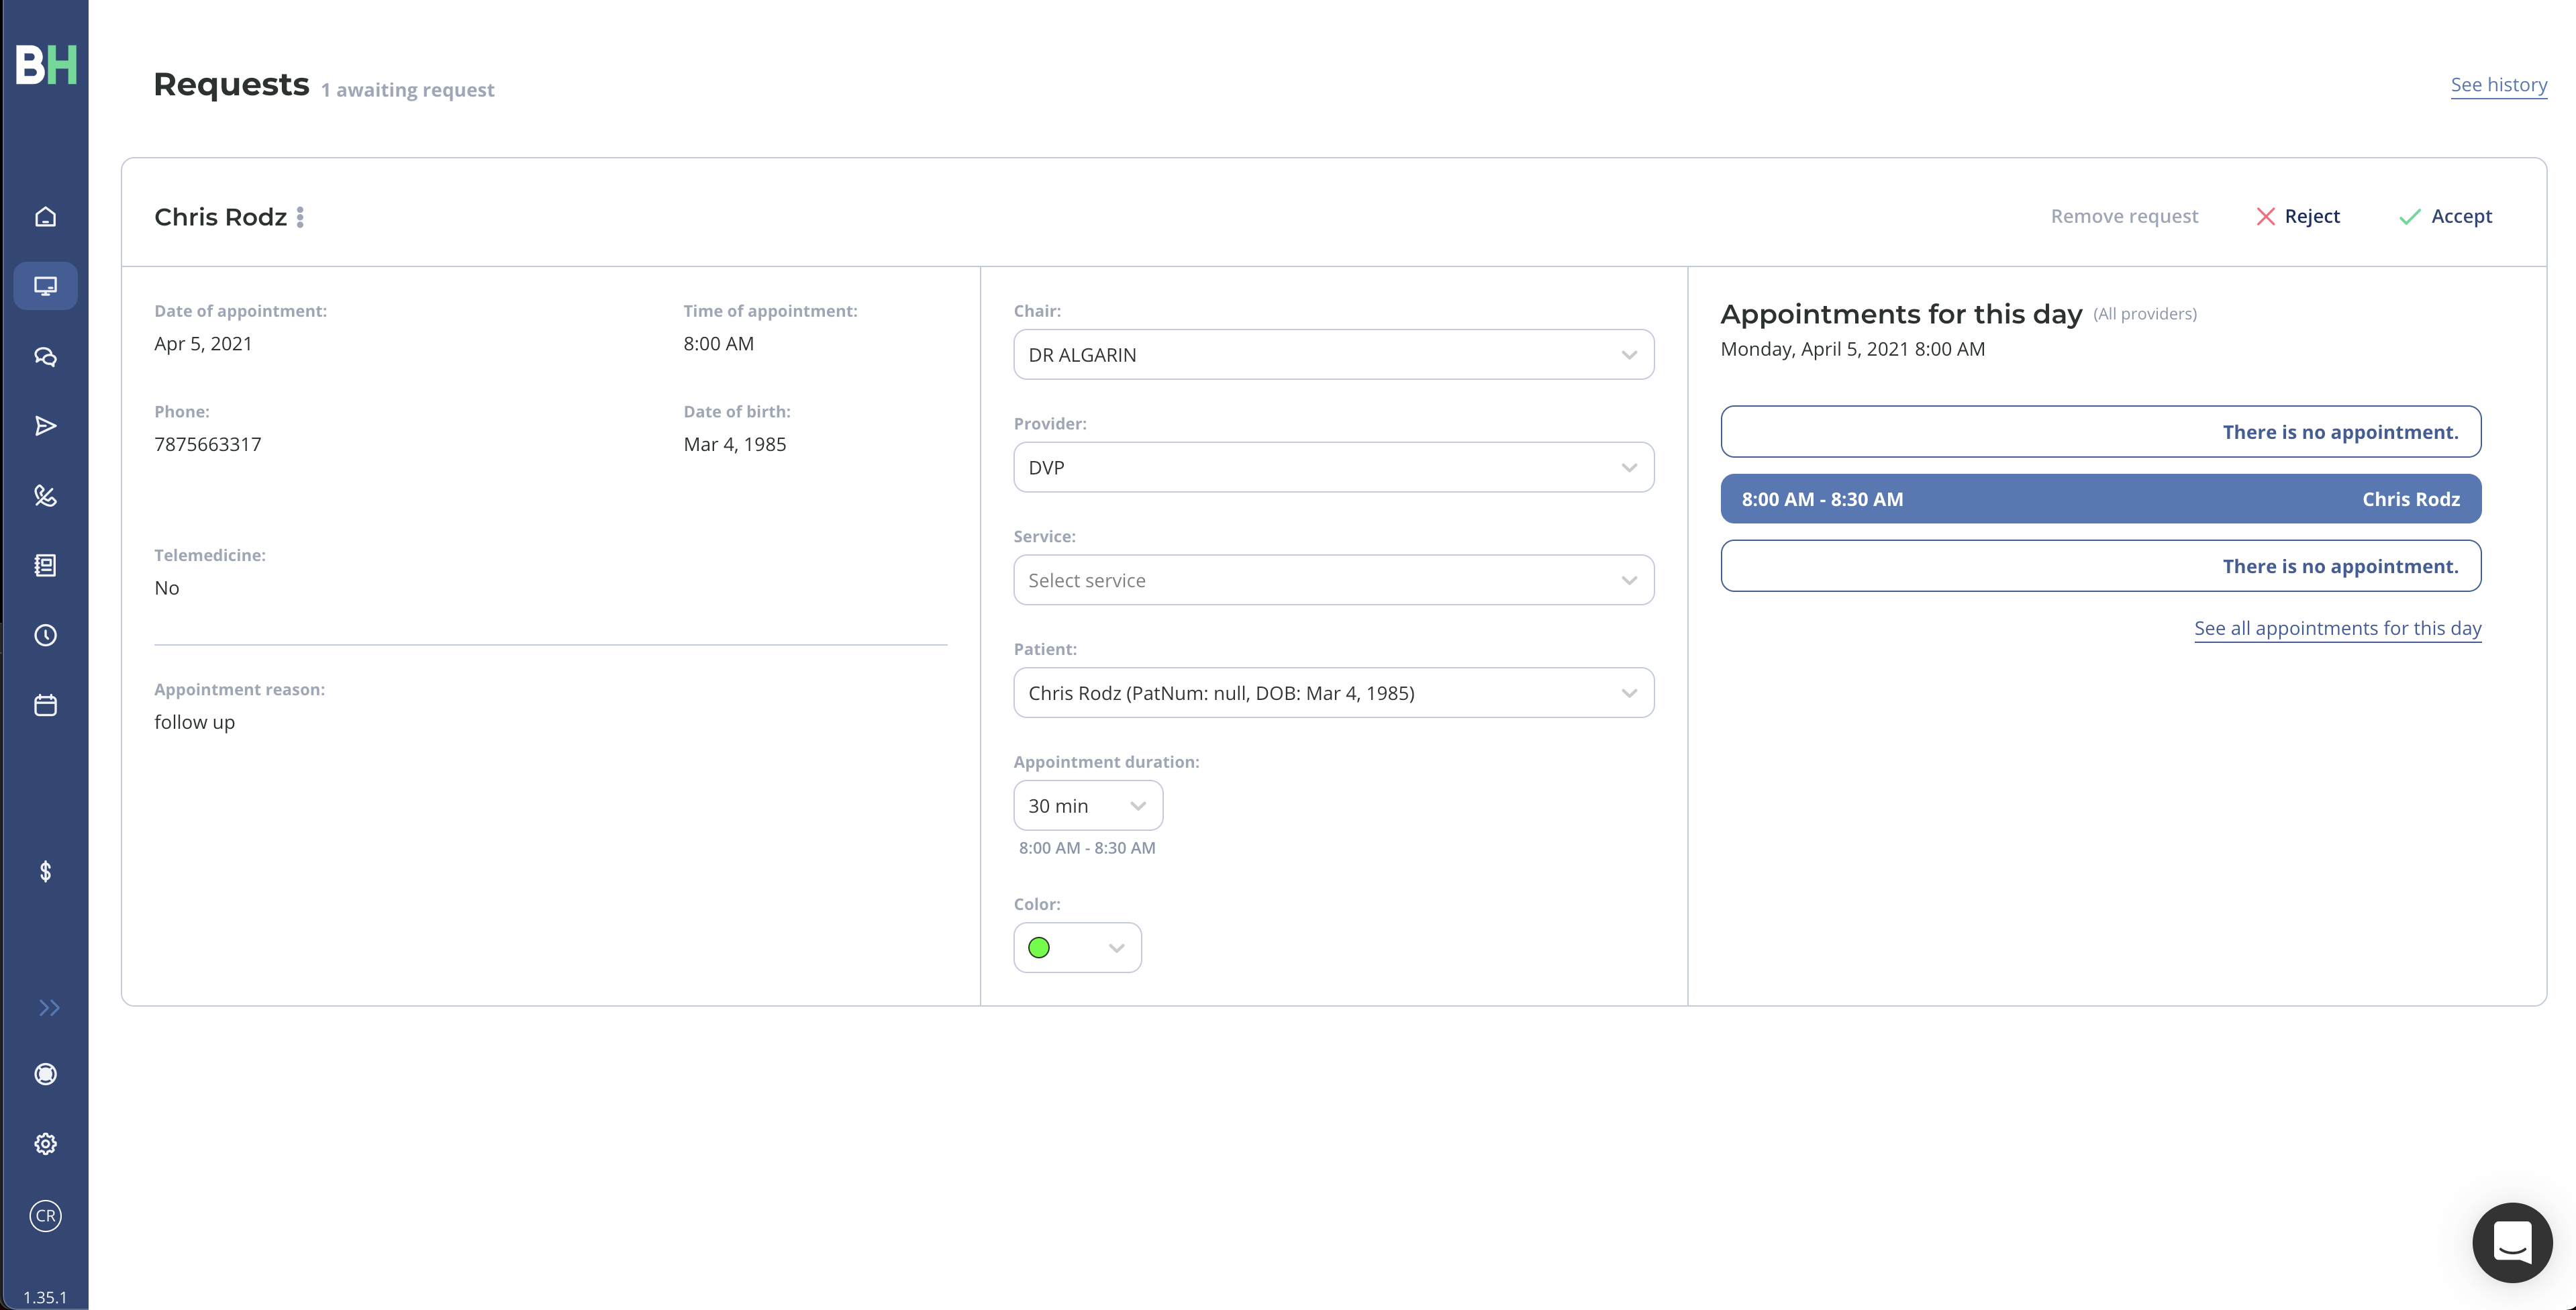
Task: Expand the sidebar with double-chevron arrows
Action: (x=49, y=1008)
